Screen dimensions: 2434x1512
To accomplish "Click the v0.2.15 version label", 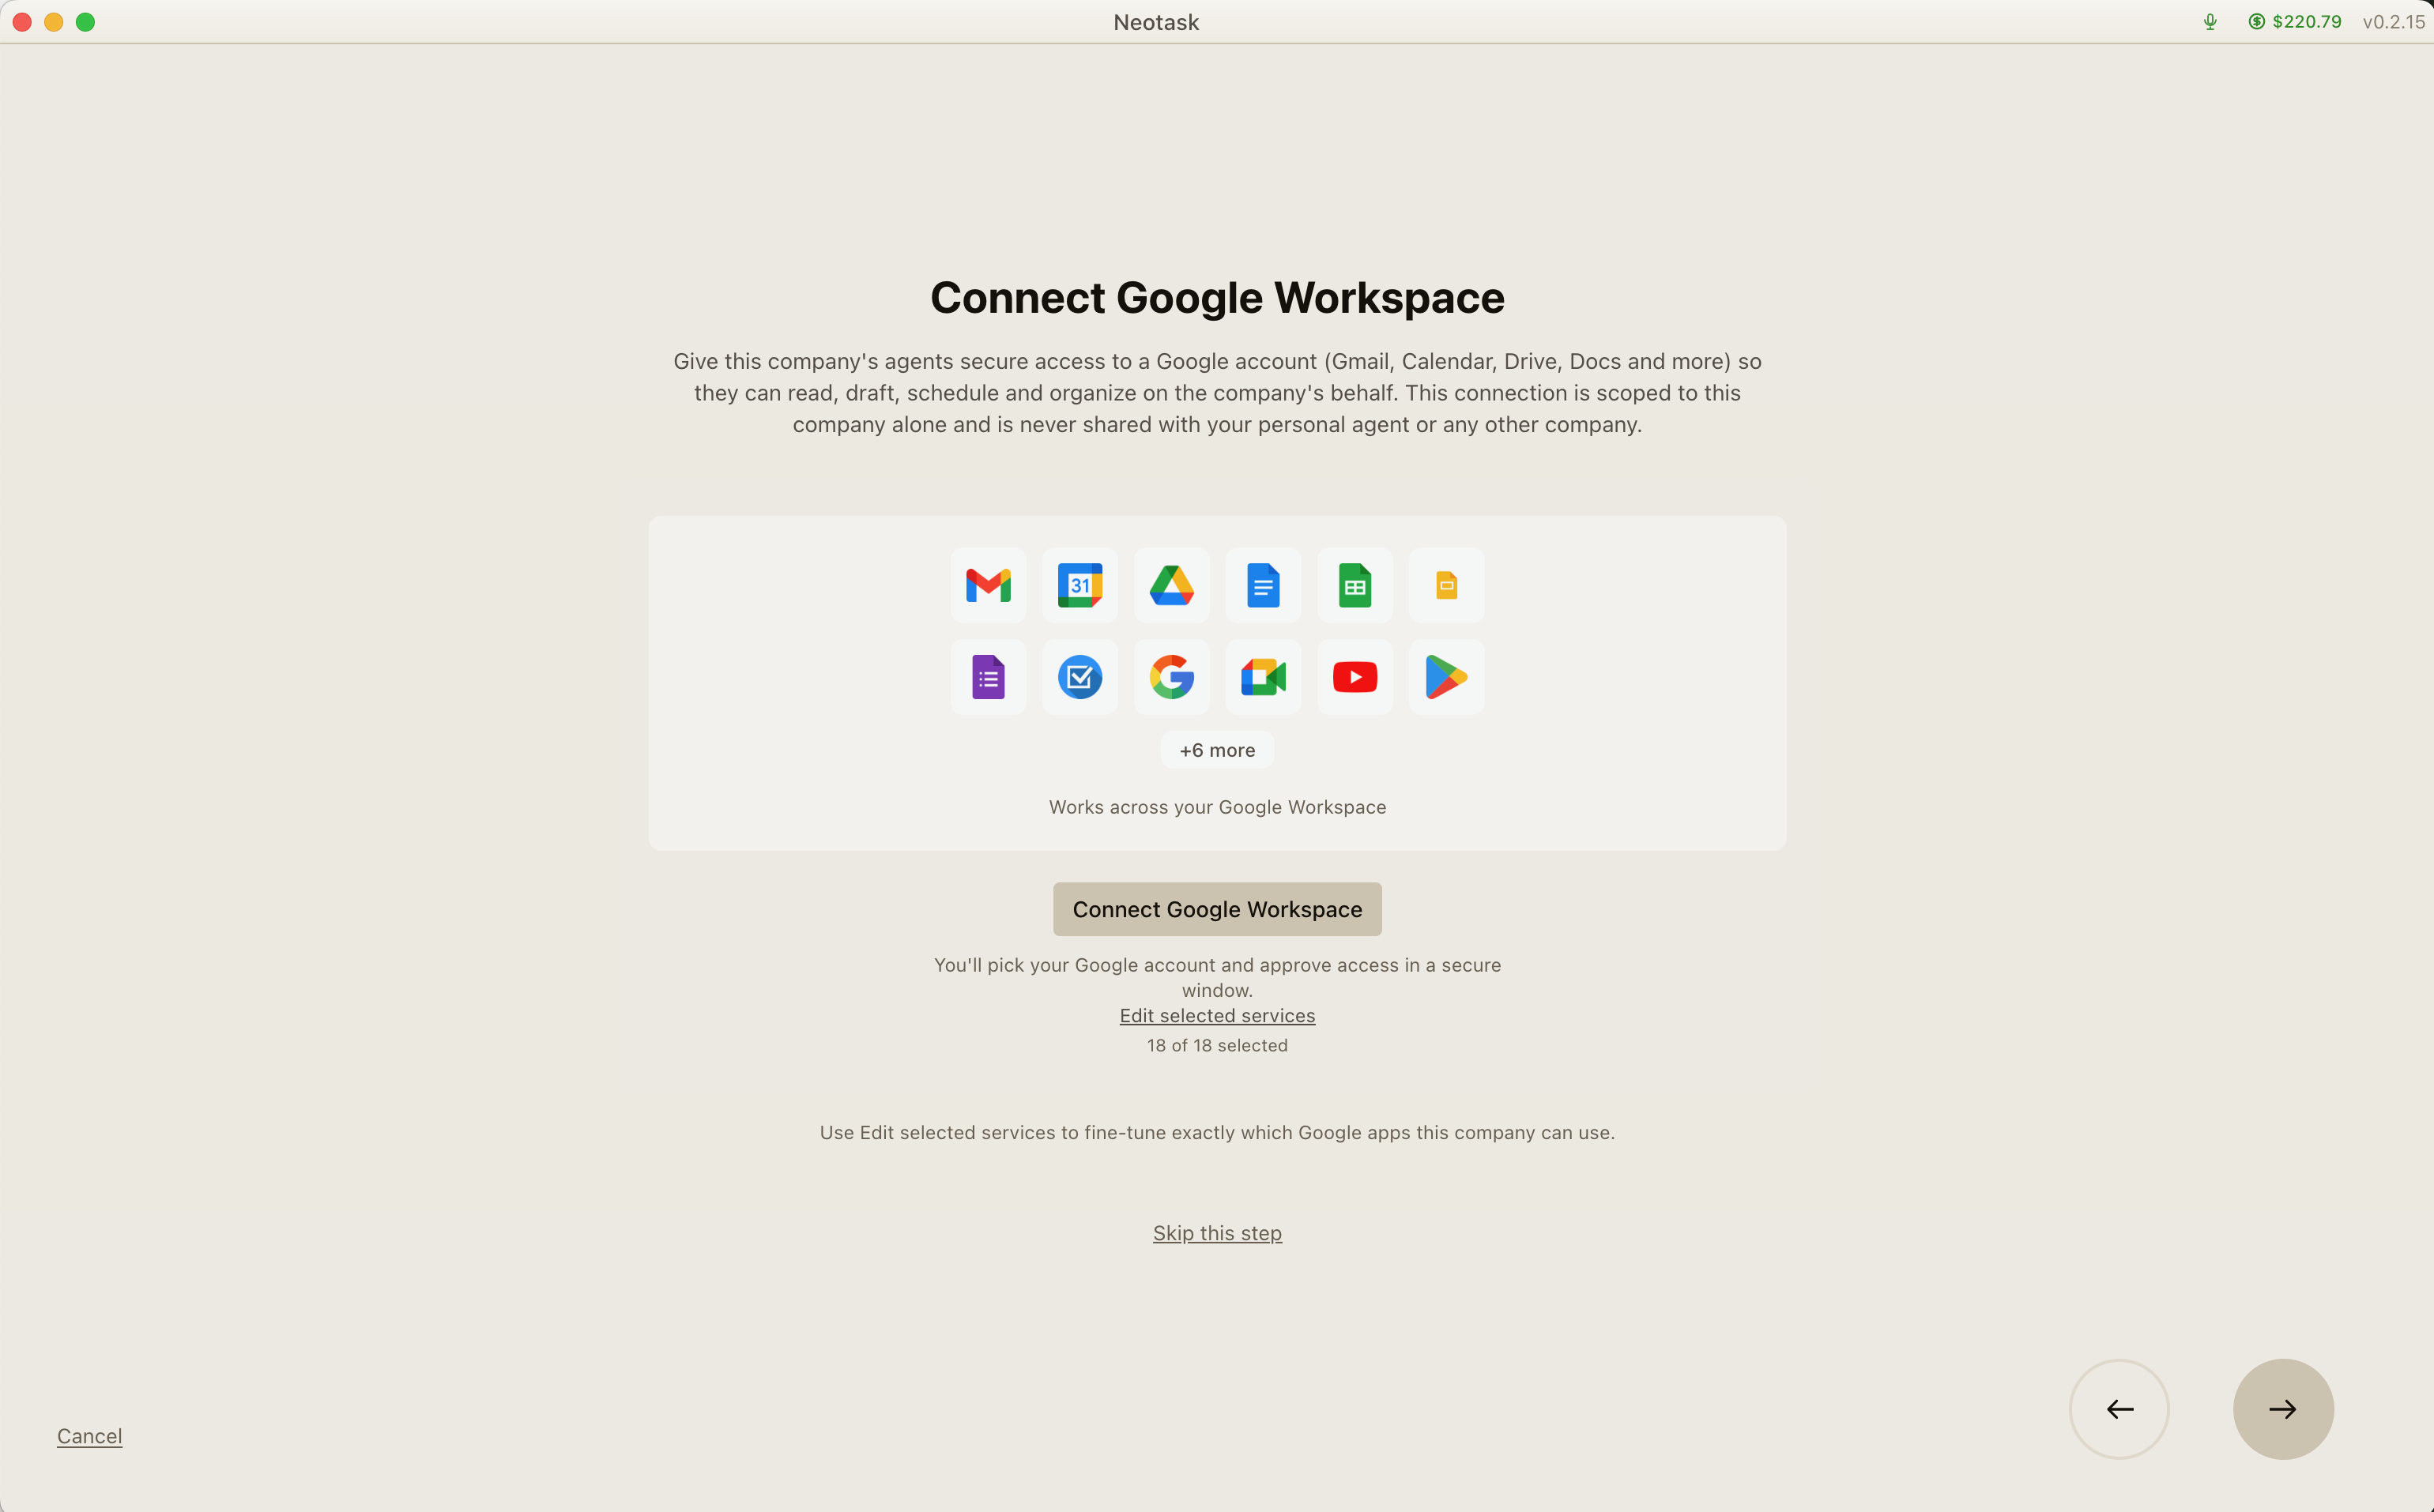I will pos(2393,22).
